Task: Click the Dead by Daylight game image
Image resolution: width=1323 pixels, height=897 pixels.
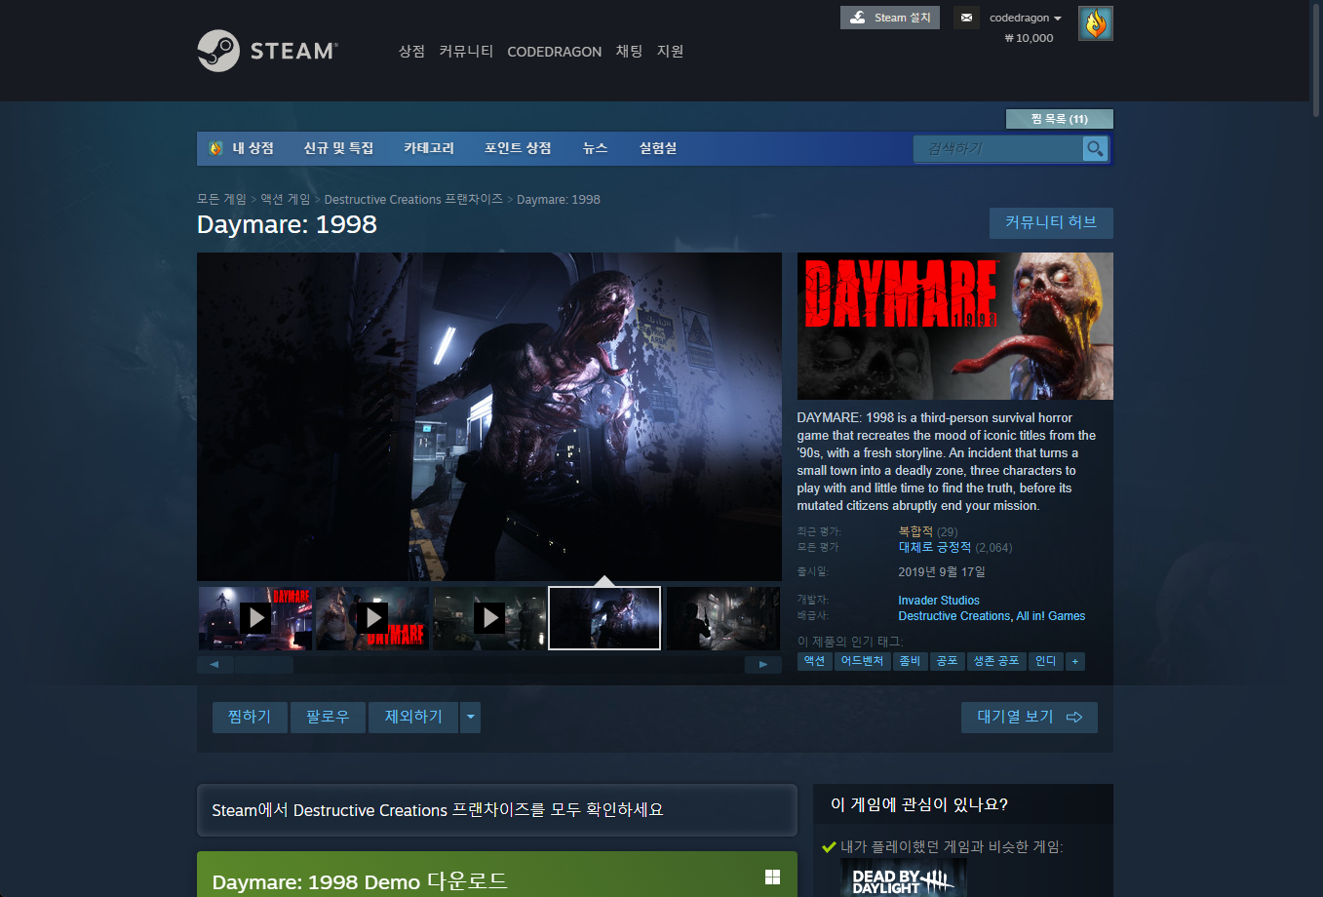Action: click(904, 879)
